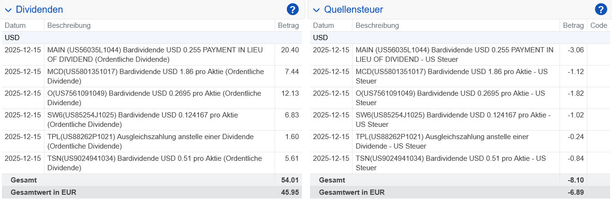
Task: Click the USD currency row in Quellensteuer
Action: pyautogui.click(x=320, y=38)
